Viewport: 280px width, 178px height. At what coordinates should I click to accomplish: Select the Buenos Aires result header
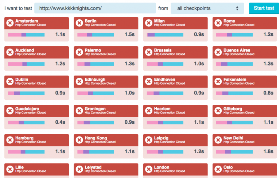tap(242, 52)
